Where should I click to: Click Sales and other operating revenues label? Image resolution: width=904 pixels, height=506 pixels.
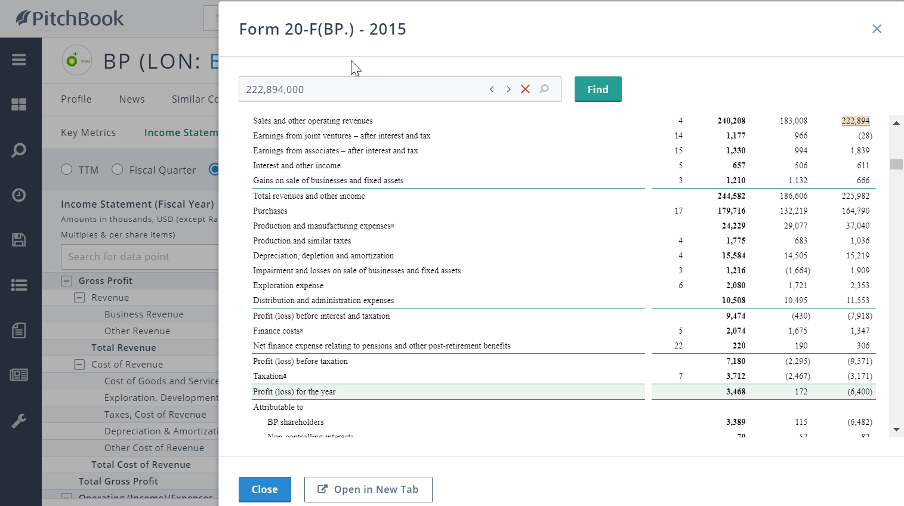click(x=313, y=121)
